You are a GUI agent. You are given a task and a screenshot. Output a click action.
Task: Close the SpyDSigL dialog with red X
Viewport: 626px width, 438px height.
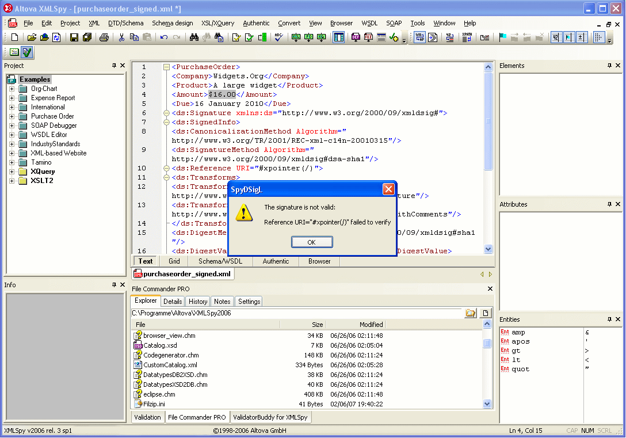pyautogui.click(x=388, y=189)
